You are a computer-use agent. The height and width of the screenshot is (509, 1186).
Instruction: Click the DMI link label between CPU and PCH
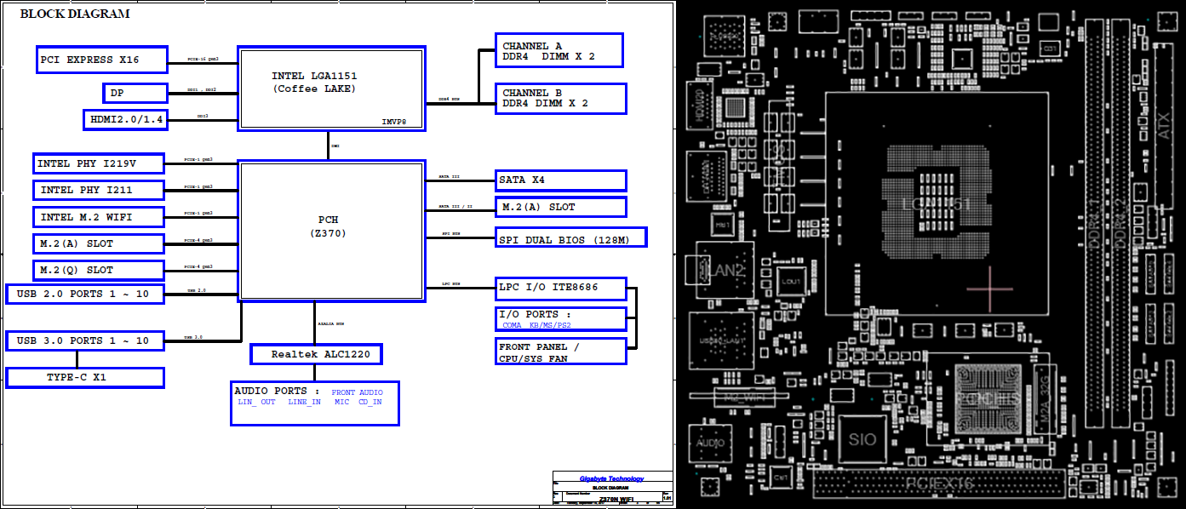click(335, 146)
